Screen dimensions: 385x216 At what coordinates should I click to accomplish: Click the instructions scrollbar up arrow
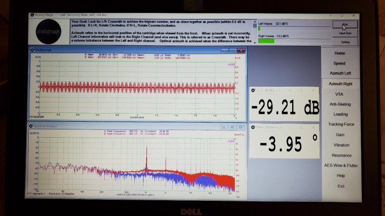[x=255, y=22]
